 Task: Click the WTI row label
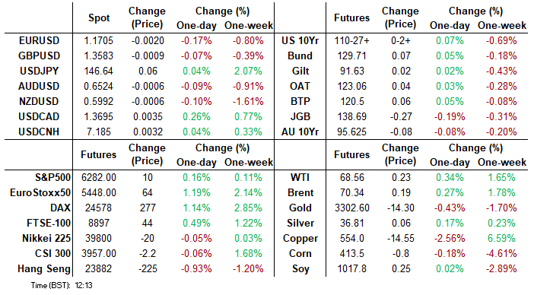pyautogui.click(x=300, y=178)
